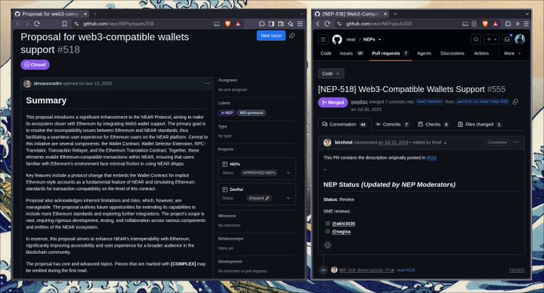The height and width of the screenshot is (293, 544).
Task: Copy issue link icon next to New issue
Action: [x=292, y=36]
